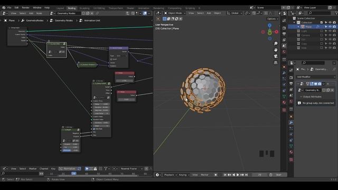Open node editor overlay options arrow
Image resolution: width=338 pixels, height=190 pixels.
pos(149,13)
